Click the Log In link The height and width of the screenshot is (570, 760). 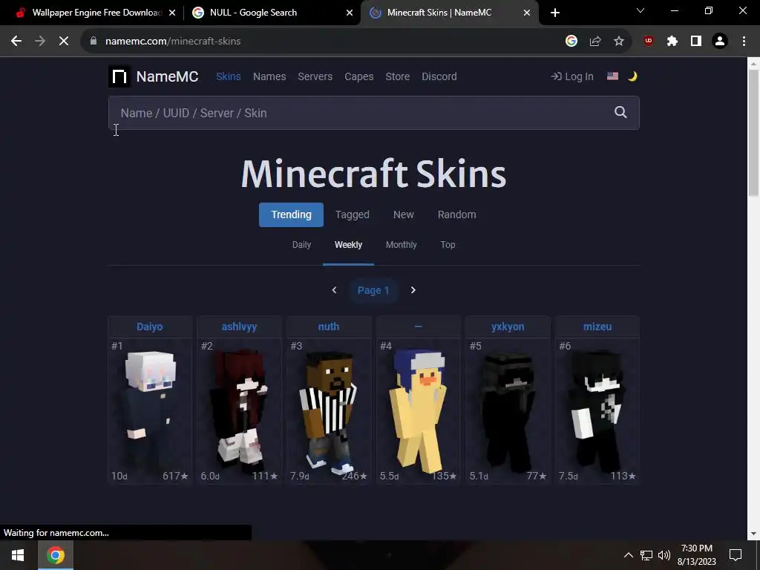pyautogui.click(x=572, y=76)
